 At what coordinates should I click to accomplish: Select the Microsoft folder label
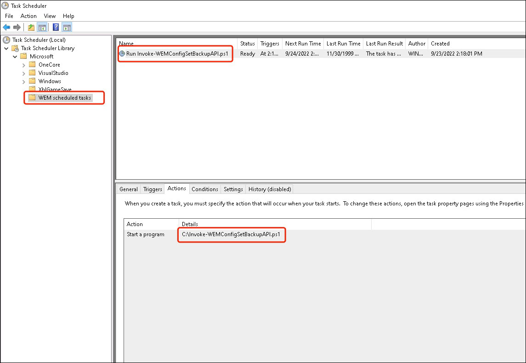pos(42,57)
